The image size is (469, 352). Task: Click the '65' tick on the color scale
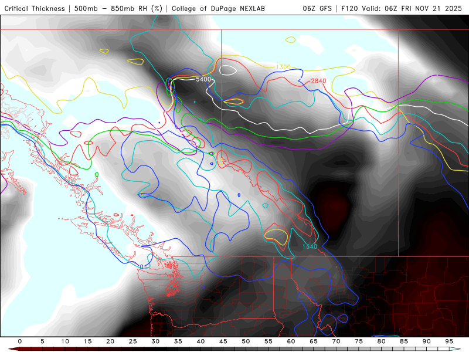coord(314,341)
